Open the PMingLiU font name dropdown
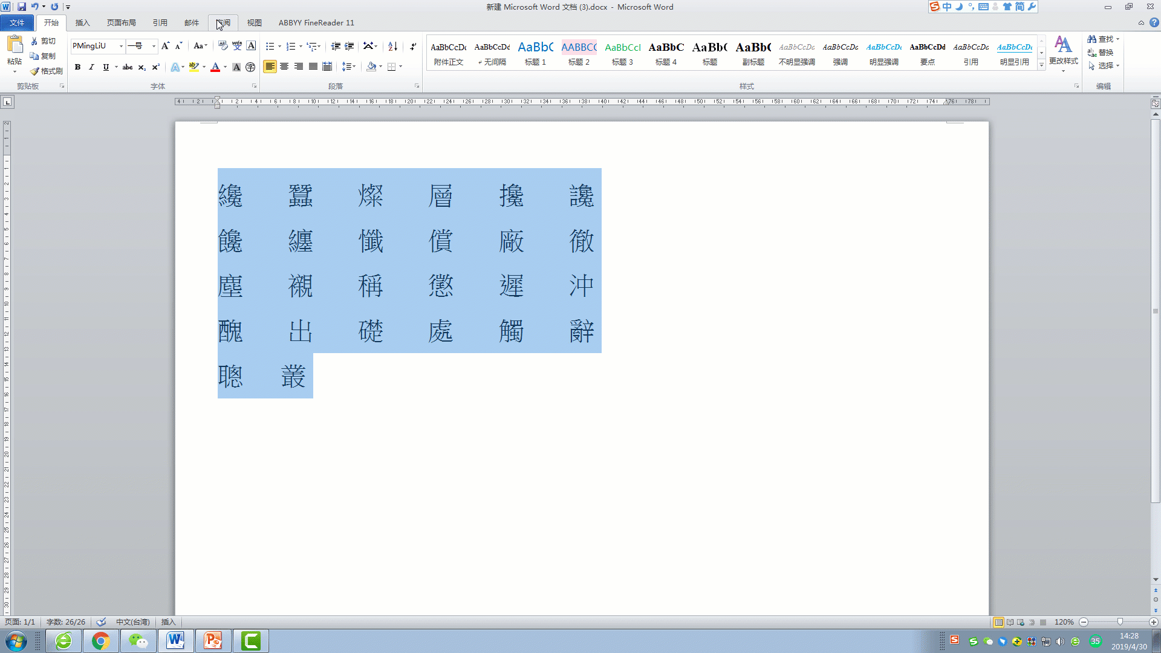This screenshot has height=653, width=1161. tap(120, 46)
